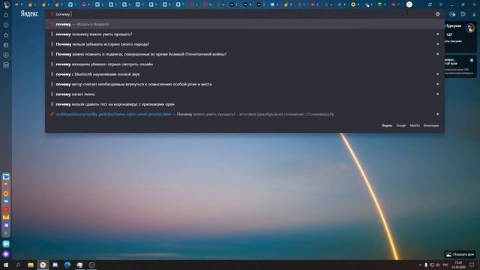This screenshot has width=480, height=270.
Task: Remove 'bluetooth наушниками' suggestion from history
Action: tap(438, 74)
